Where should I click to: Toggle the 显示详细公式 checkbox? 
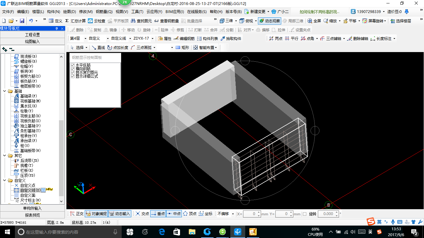tap(73, 76)
